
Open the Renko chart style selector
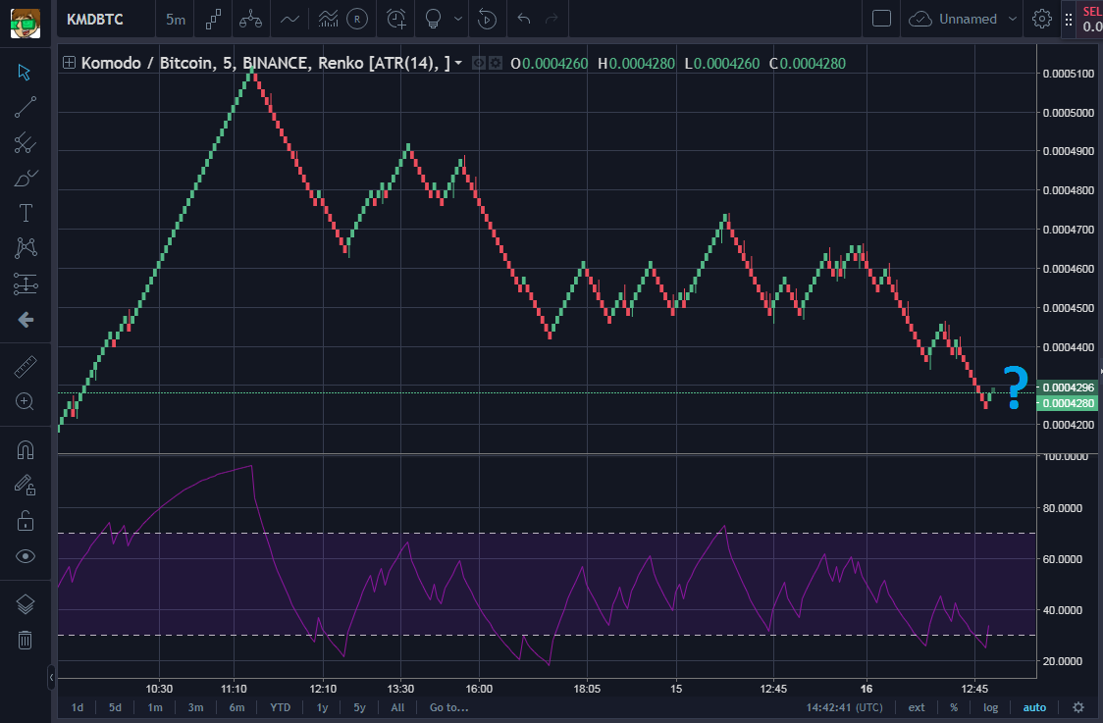pyautogui.click(x=213, y=19)
